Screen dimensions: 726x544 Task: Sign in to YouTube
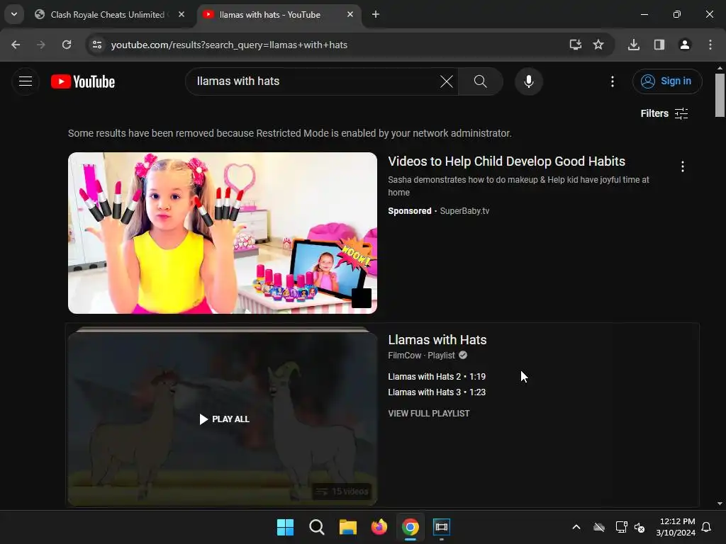tap(666, 81)
